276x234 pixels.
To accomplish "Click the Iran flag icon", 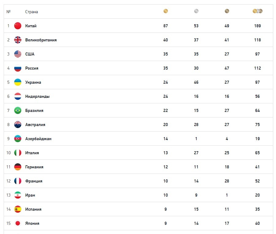I will tap(18, 195).
